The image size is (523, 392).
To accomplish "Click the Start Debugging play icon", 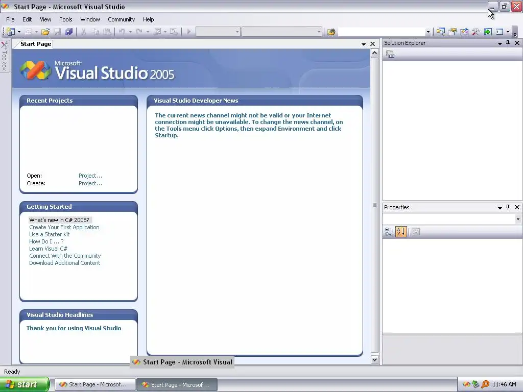I will point(189,32).
